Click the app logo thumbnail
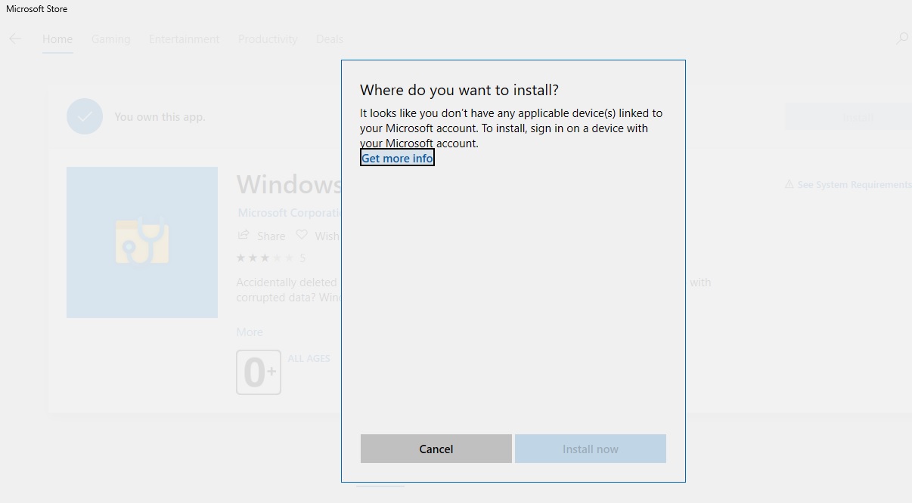912x503 pixels. click(142, 242)
